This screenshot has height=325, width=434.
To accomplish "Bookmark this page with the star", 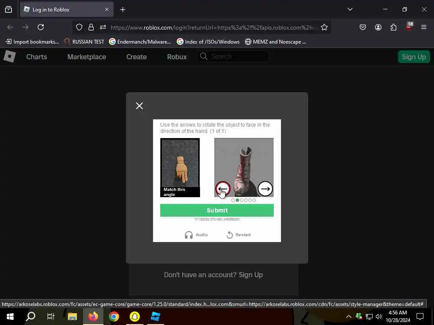I will coord(324,28).
